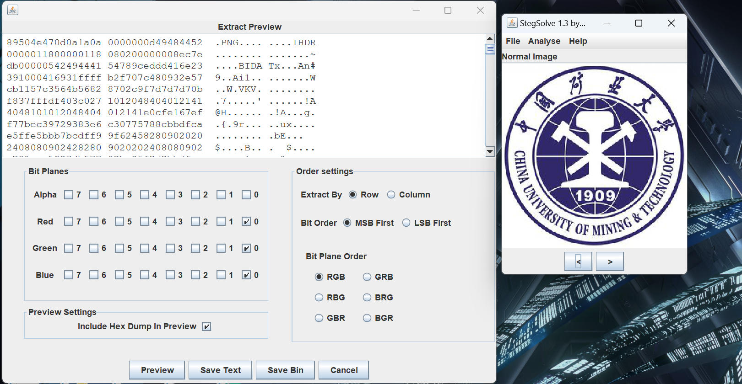
Task: Check Blue bit plane 1
Action: [x=221, y=275]
